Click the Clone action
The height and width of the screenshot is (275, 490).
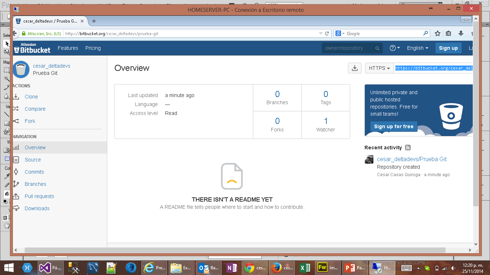[x=31, y=97]
